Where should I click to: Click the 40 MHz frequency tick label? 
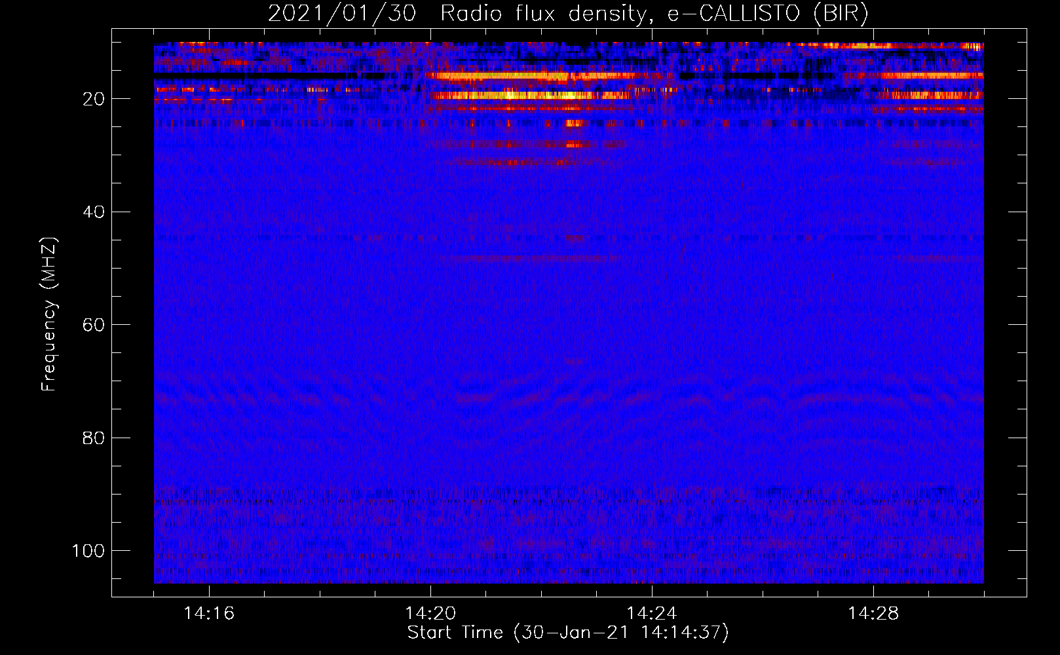(x=94, y=212)
